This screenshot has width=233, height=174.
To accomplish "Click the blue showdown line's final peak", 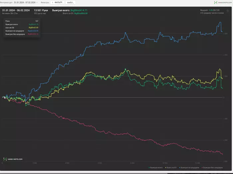I will [x=220, y=22].
